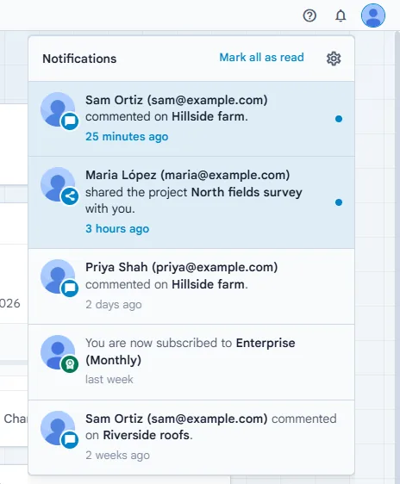This screenshot has width=400, height=484.
Task: Click the '25 minutes ago' timestamp
Action: [x=127, y=136]
